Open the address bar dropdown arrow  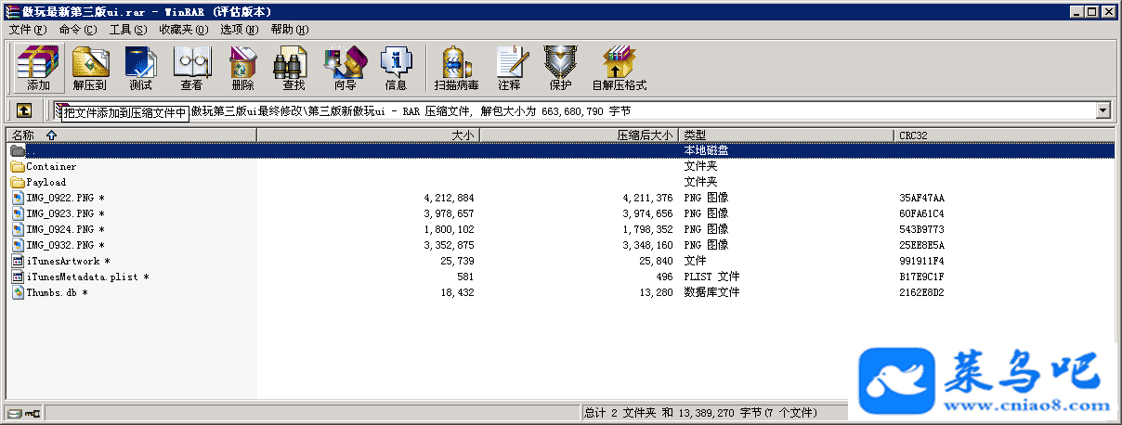click(x=1103, y=110)
